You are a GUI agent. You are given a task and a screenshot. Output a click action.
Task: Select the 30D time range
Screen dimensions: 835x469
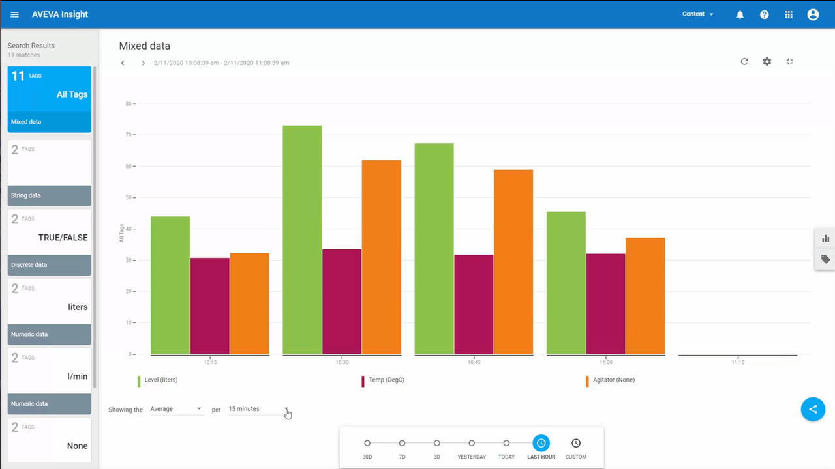[367, 443]
